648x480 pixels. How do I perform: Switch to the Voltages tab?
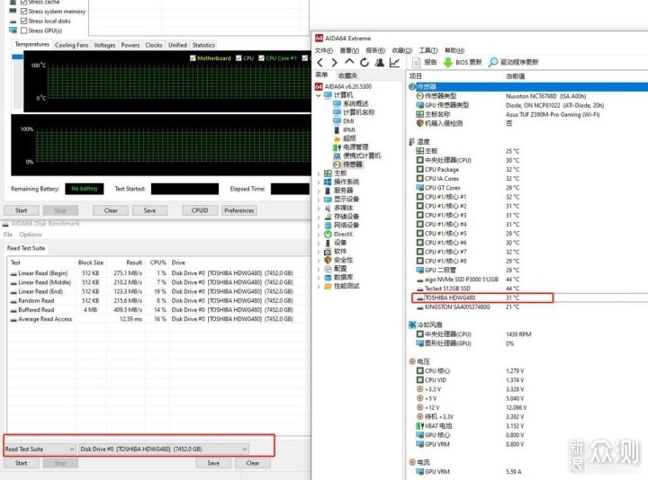pyautogui.click(x=104, y=45)
